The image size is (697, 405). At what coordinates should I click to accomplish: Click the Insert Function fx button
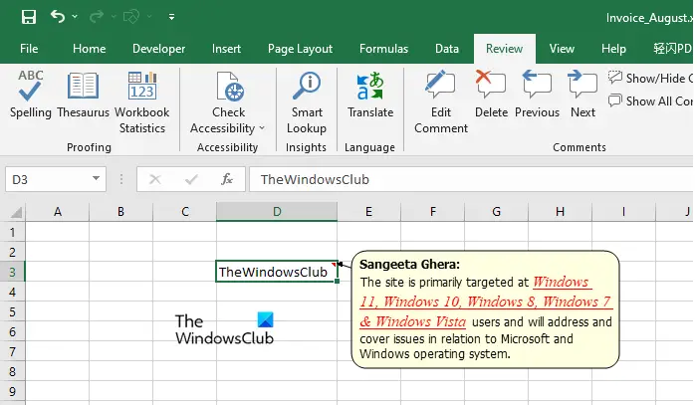[227, 179]
